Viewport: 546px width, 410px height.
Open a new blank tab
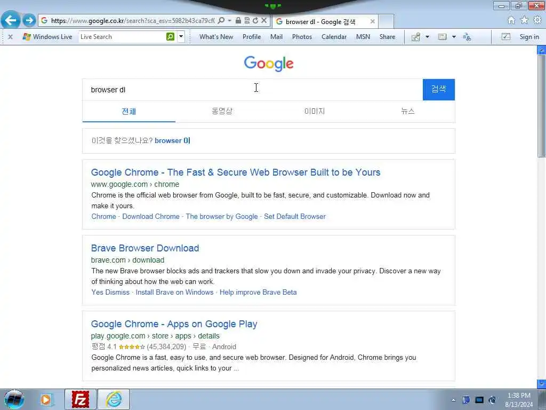click(x=386, y=21)
